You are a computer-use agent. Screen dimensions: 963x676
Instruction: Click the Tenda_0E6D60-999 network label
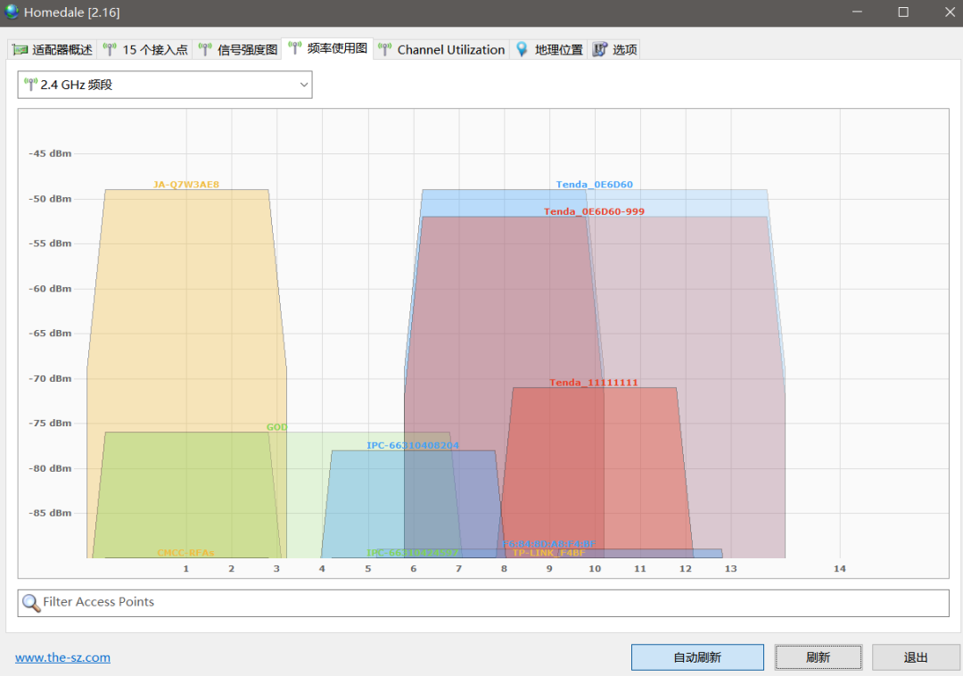(x=594, y=211)
